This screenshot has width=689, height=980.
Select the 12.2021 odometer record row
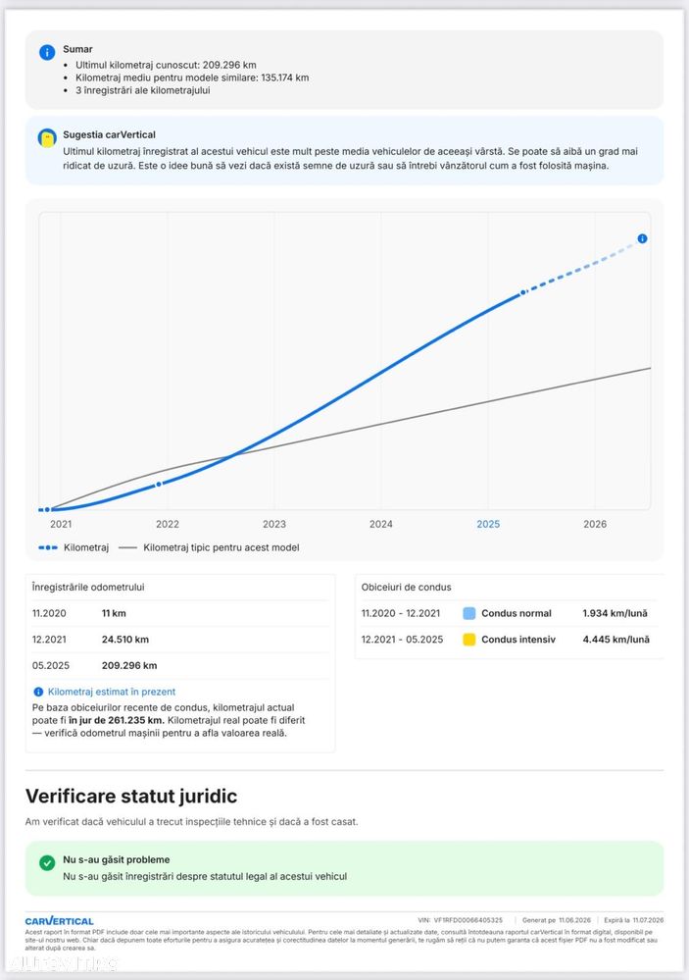(180, 640)
